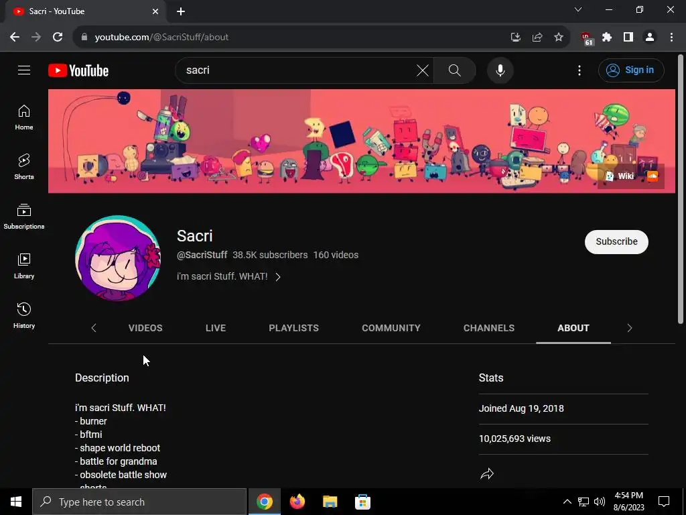Switch to the LIVE tab
This screenshot has height=515, width=686.
click(216, 328)
